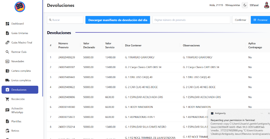Select Guías Masivo Final menu item

click(22, 42)
